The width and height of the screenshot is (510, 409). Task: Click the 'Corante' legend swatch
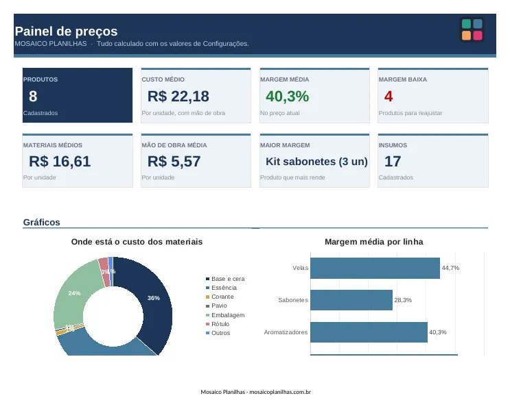pos(207,297)
